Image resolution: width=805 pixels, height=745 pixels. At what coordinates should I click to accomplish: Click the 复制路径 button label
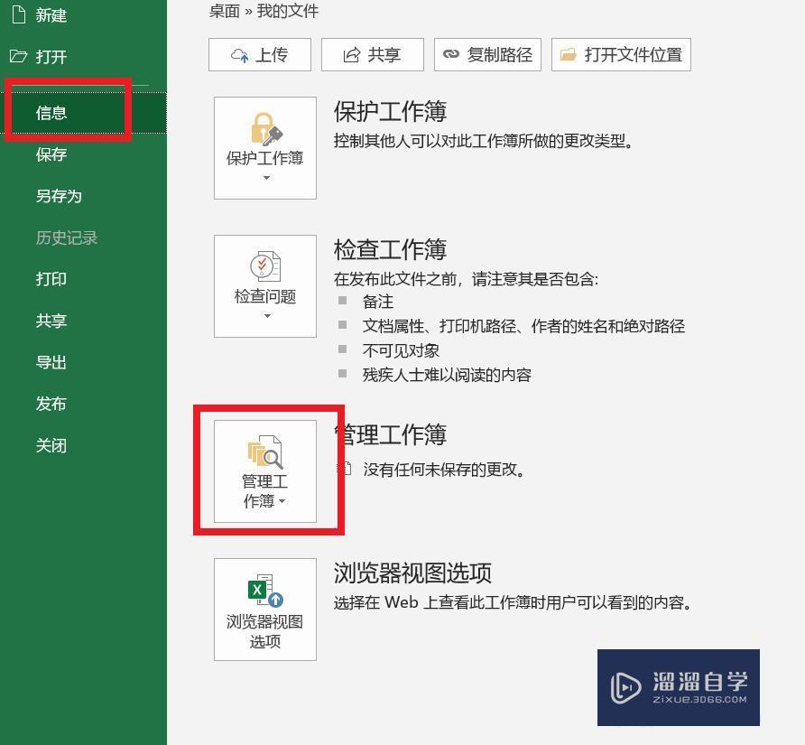click(x=500, y=54)
